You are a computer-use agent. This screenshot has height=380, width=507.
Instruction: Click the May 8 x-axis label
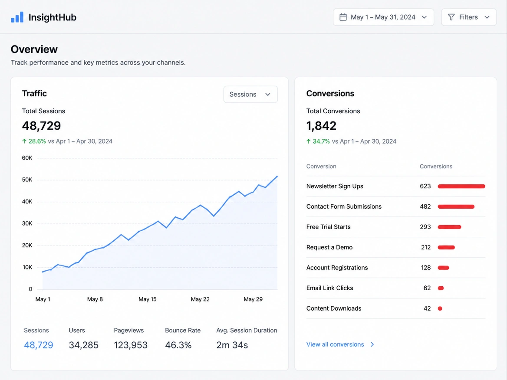pyautogui.click(x=95, y=299)
